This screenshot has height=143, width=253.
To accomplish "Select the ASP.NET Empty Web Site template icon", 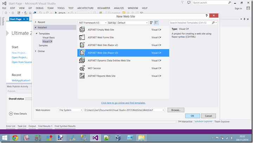I will [x=82, y=30].
